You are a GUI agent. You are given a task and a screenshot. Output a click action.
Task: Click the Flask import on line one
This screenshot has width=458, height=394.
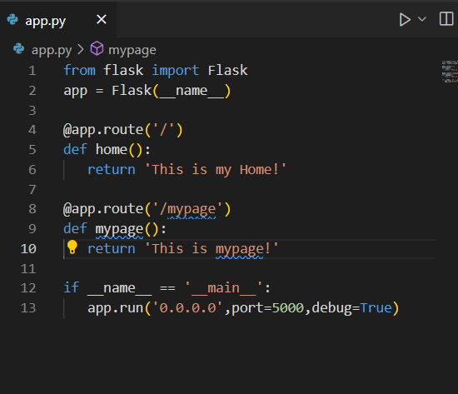tap(227, 71)
